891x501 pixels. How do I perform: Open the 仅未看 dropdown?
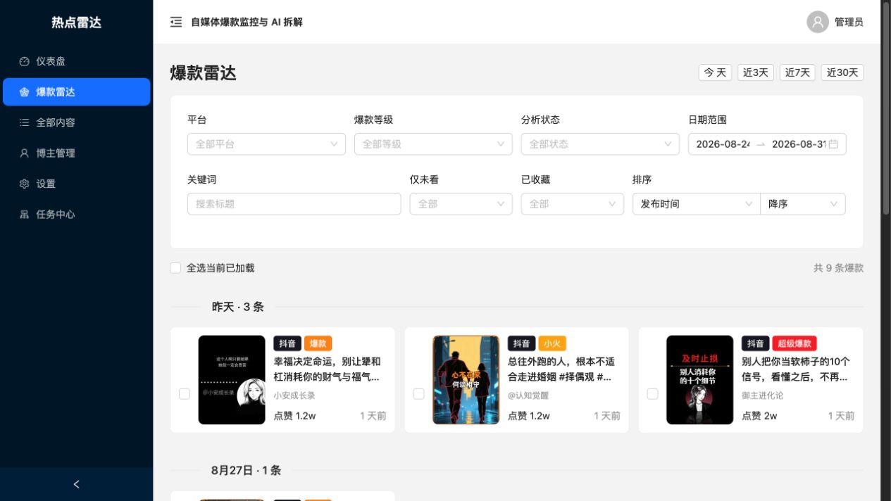click(x=461, y=204)
